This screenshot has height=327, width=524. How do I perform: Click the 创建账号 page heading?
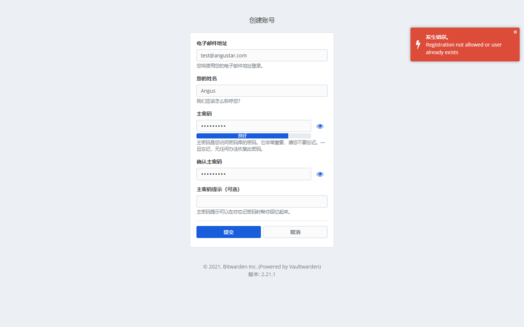point(262,20)
